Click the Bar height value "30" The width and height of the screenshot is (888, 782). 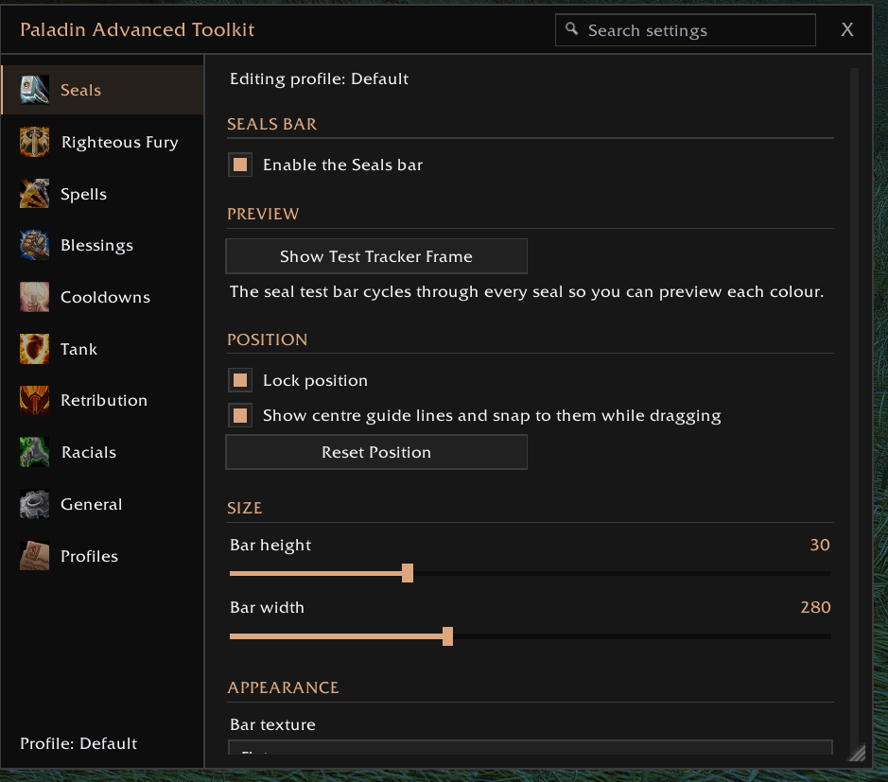click(x=820, y=545)
